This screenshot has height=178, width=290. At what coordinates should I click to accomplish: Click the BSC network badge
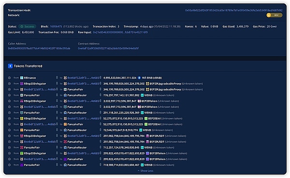tap(275, 15)
